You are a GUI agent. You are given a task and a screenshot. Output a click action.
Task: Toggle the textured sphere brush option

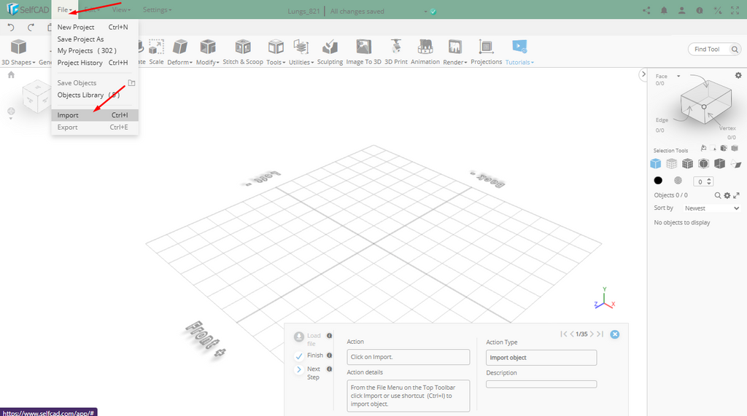(678, 181)
